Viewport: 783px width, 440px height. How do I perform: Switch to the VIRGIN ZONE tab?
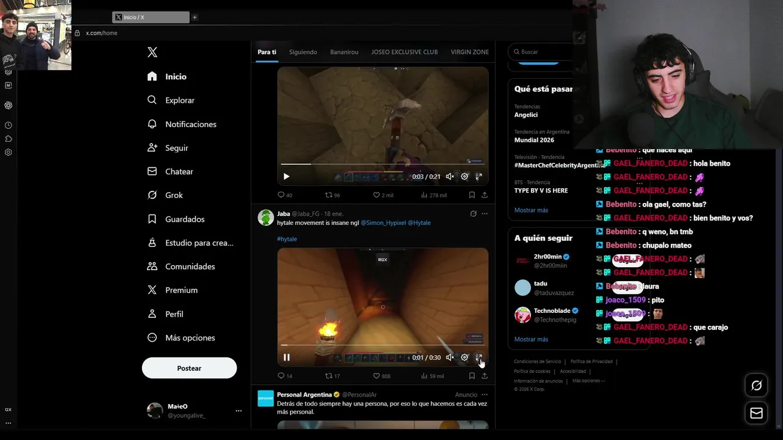[470, 52]
